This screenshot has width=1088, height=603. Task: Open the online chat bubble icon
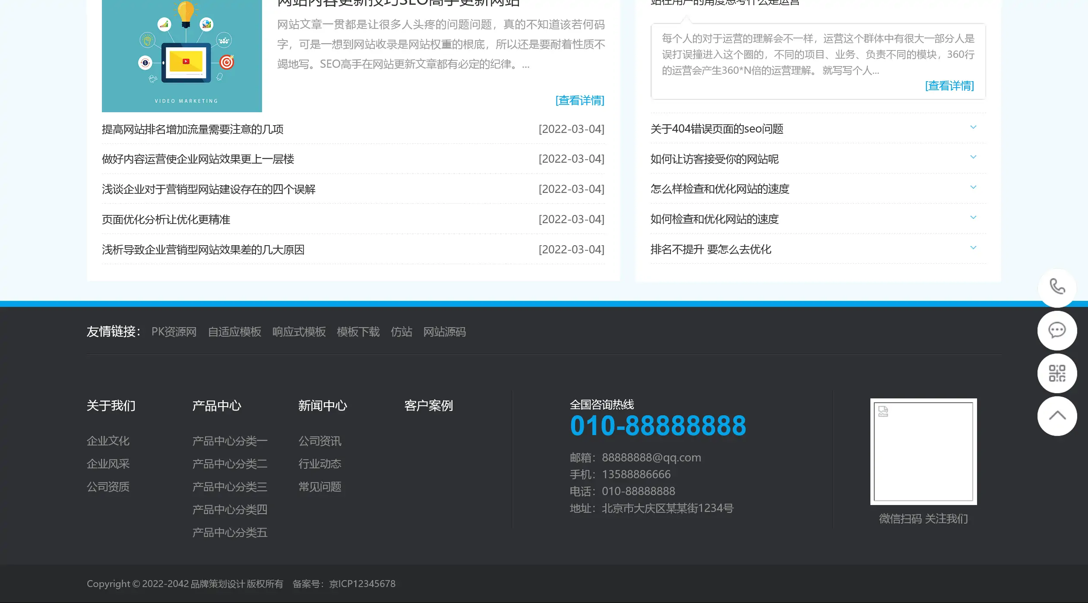pyautogui.click(x=1057, y=331)
